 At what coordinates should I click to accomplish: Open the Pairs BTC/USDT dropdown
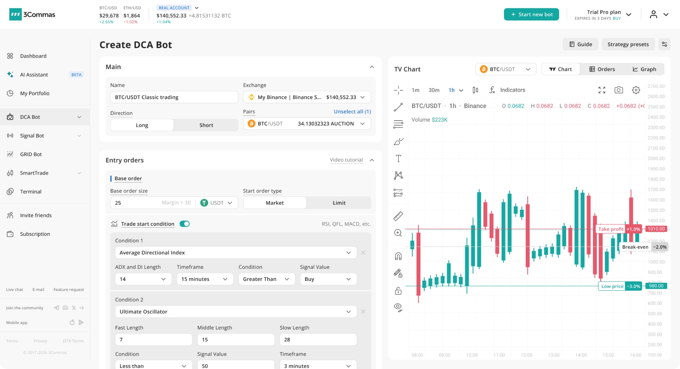[307, 124]
